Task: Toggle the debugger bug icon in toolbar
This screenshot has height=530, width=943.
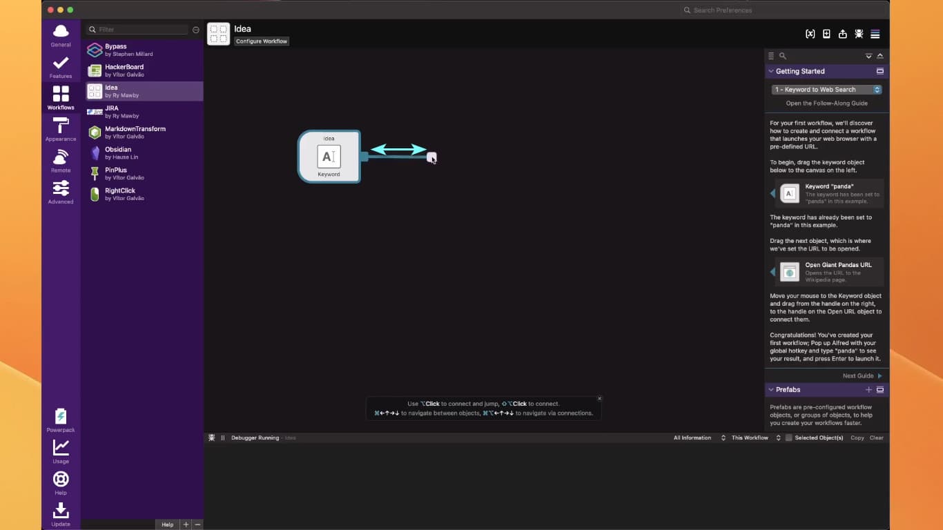Action: 859,34
